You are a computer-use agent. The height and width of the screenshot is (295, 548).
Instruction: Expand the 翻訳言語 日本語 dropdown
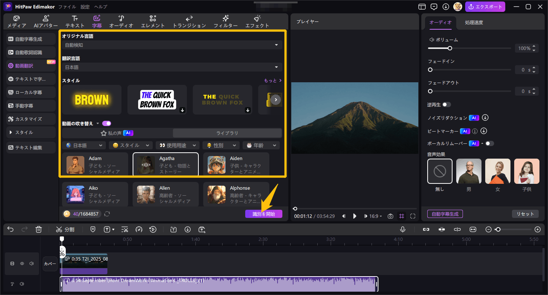[x=172, y=67]
